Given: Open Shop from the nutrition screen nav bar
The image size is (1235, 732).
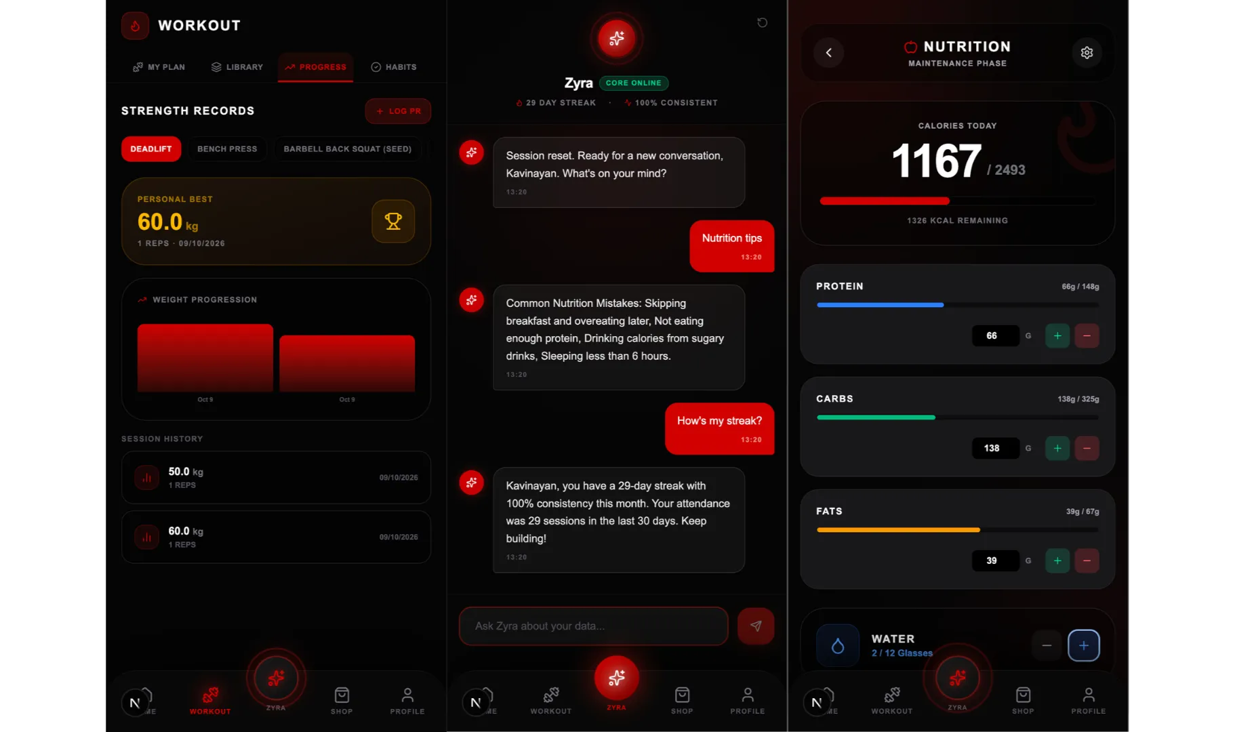Looking at the screenshot, I should coord(1023,700).
